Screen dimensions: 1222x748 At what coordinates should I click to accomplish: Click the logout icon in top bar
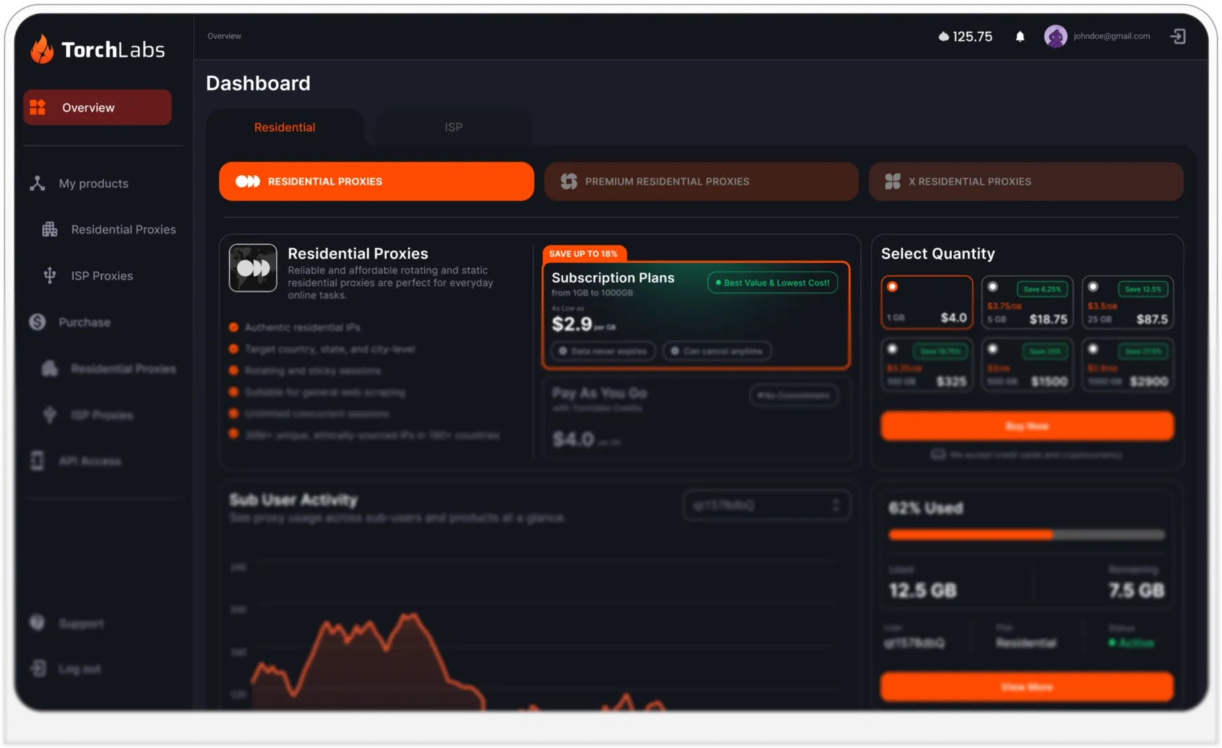[x=1177, y=36]
